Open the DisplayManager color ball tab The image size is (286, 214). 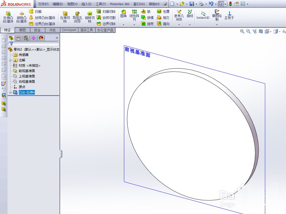pos(41,38)
